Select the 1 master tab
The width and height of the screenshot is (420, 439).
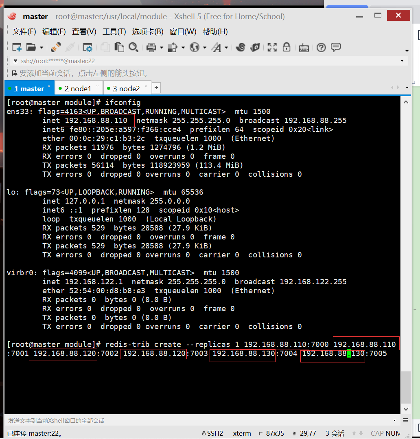pyautogui.click(x=29, y=89)
